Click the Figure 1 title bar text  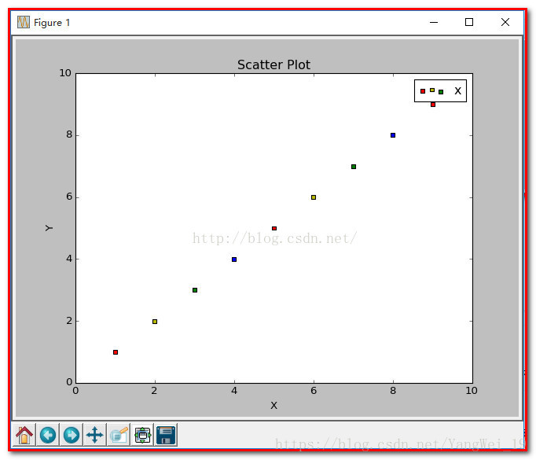52,23
